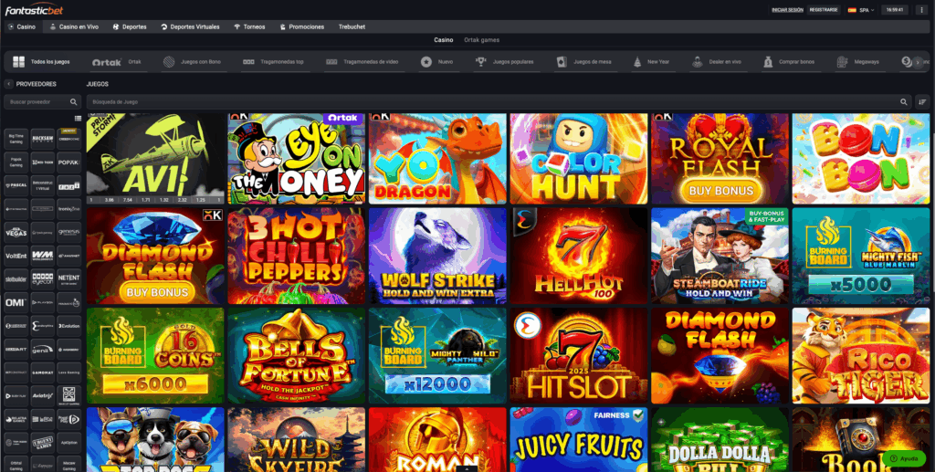Open the Bells of Fortune game
The image size is (935, 472).
coord(297,356)
